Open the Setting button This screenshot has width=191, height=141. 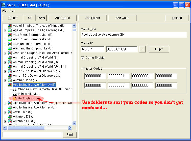(177, 18)
